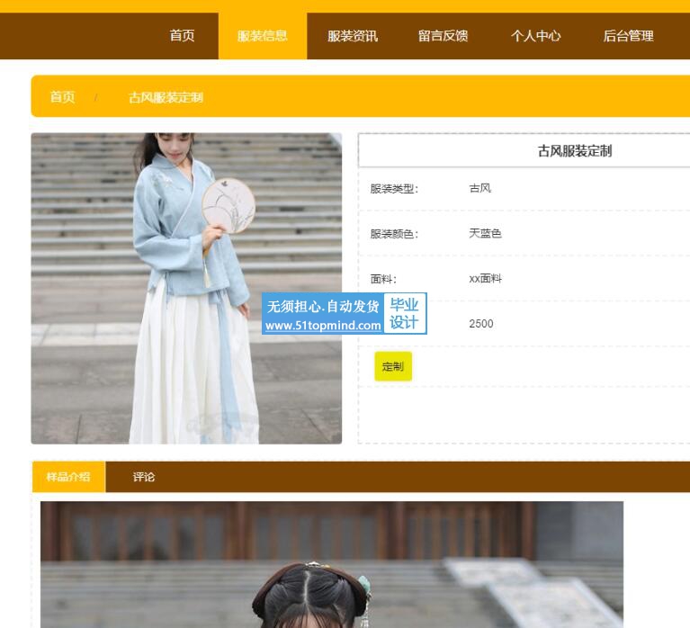Click the 首页 breadcrumb link
690x628 pixels.
pos(62,97)
